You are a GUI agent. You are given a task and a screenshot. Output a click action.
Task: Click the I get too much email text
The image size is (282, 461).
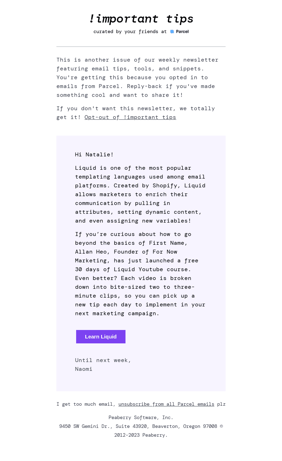(x=86, y=404)
